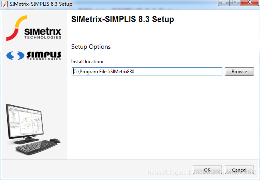Open the Browse folder dialog
Image resolution: width=260 pixels, height=180 pixels.
239,72
